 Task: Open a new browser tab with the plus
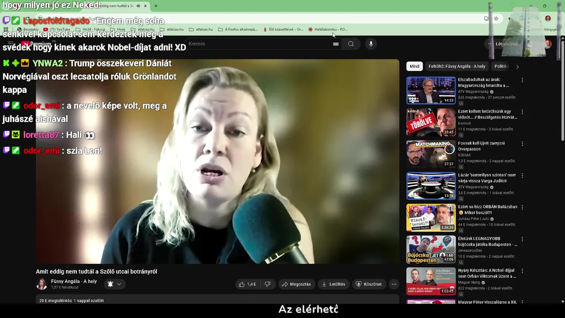[156, 6]
